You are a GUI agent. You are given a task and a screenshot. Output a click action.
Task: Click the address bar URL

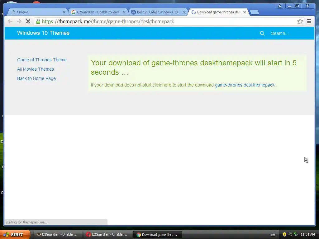[108, 21]
